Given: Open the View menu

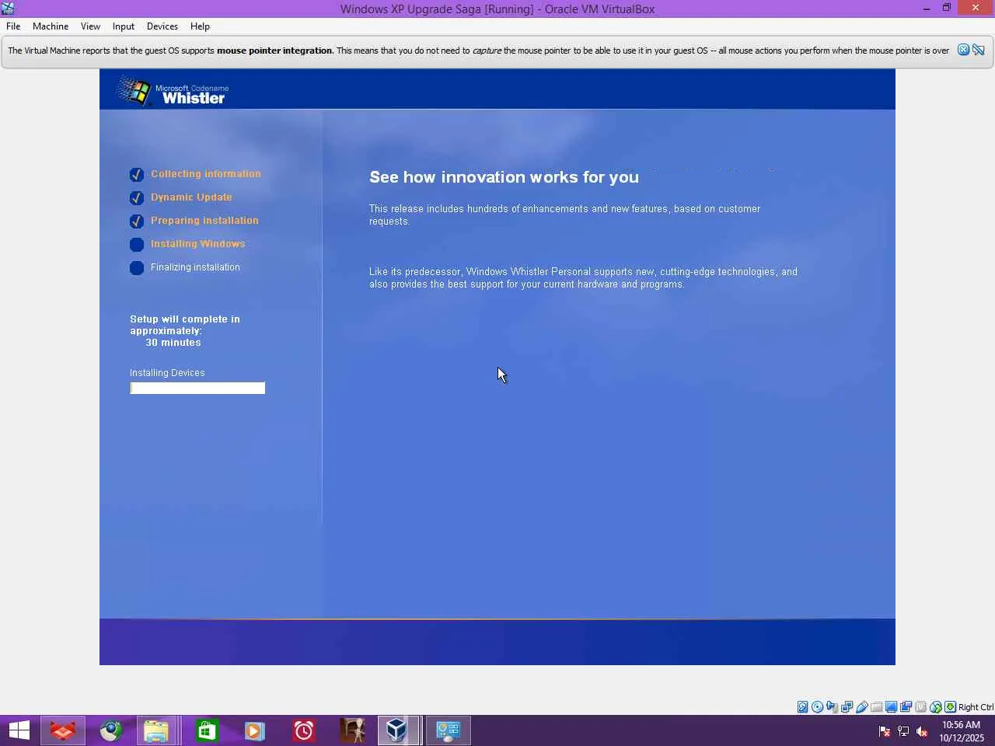Looking at the screenshot, I should coord(90,26).
